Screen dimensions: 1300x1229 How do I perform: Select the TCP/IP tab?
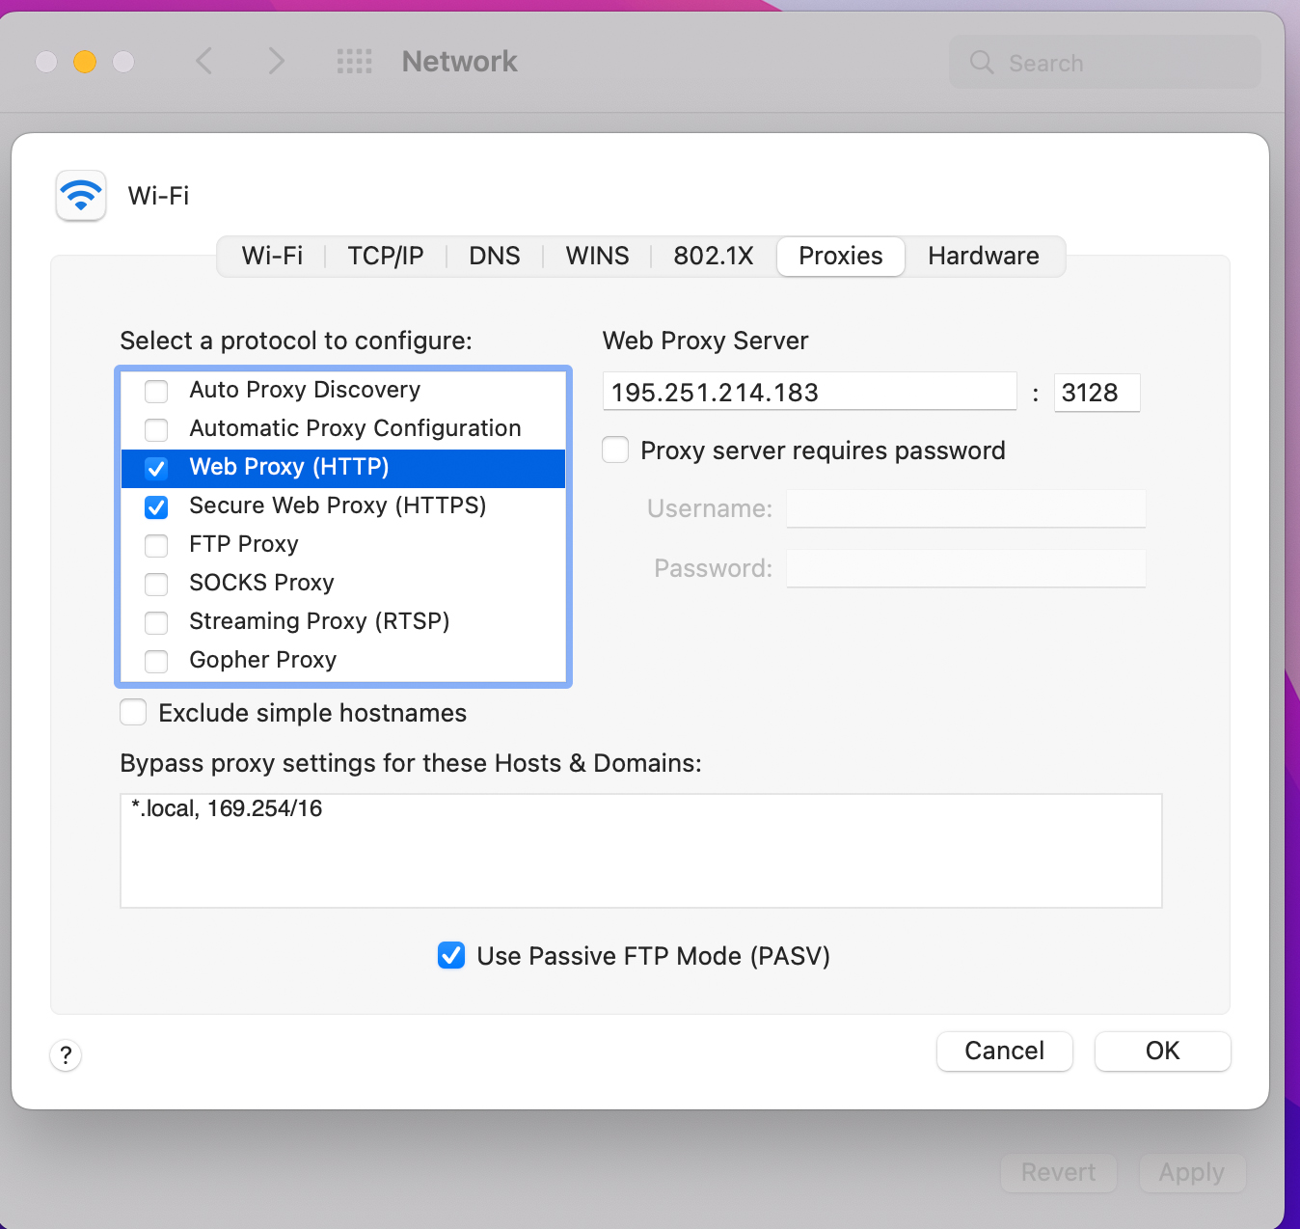click(x=385, y=256)
